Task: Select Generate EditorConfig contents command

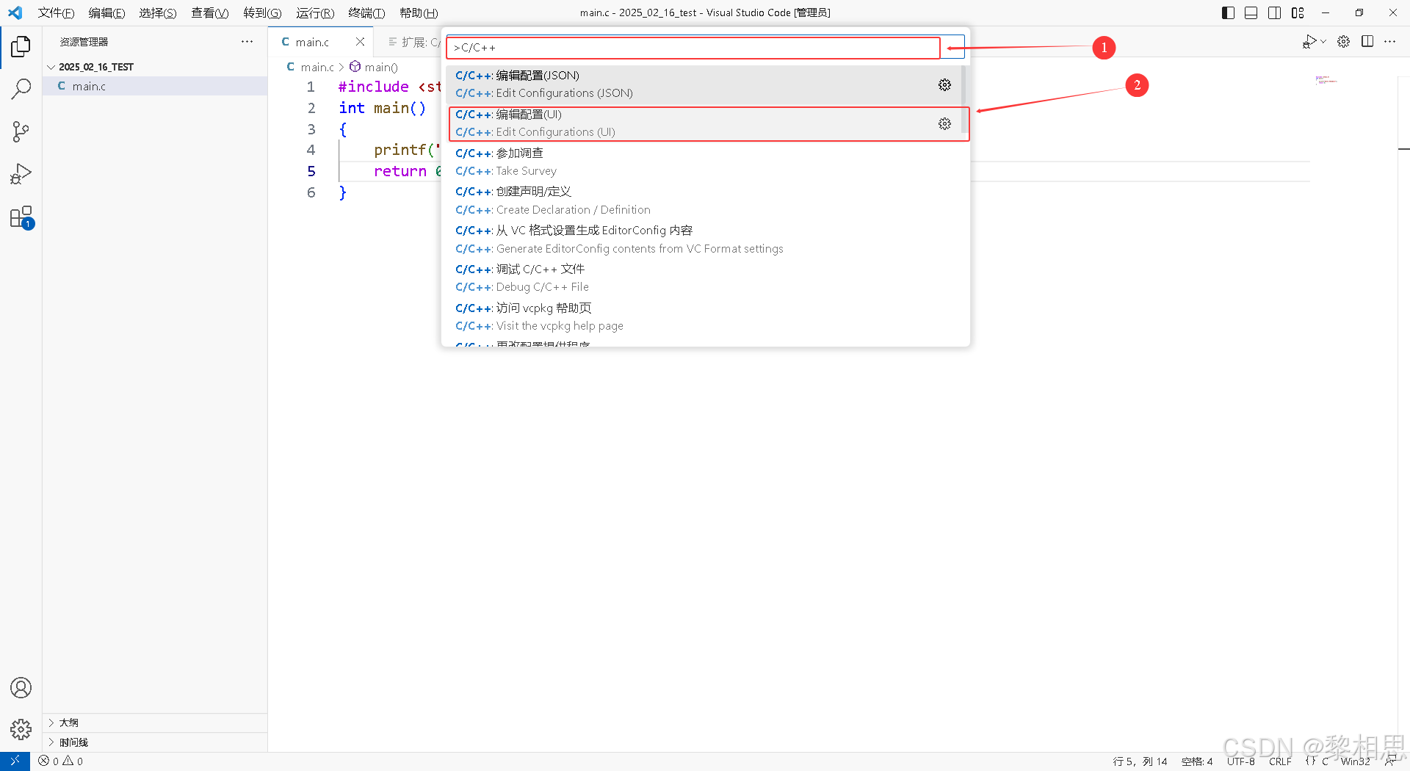Action: [704, 239]
